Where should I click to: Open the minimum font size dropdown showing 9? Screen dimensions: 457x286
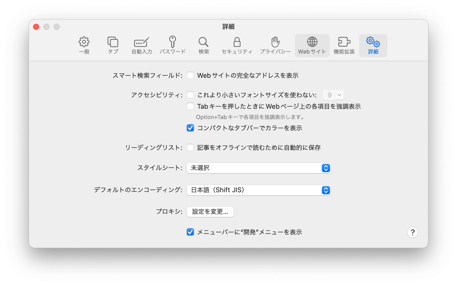[x=334, y=95]
